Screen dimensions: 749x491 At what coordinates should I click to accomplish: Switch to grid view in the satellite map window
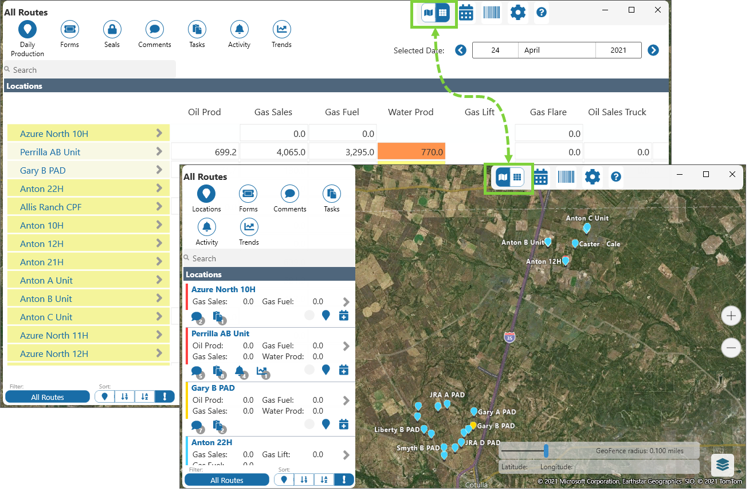[x=517, y=178]
